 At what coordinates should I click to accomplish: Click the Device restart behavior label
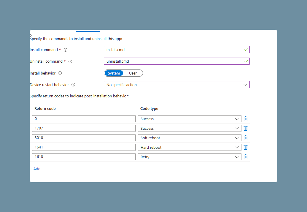point(49,85)
